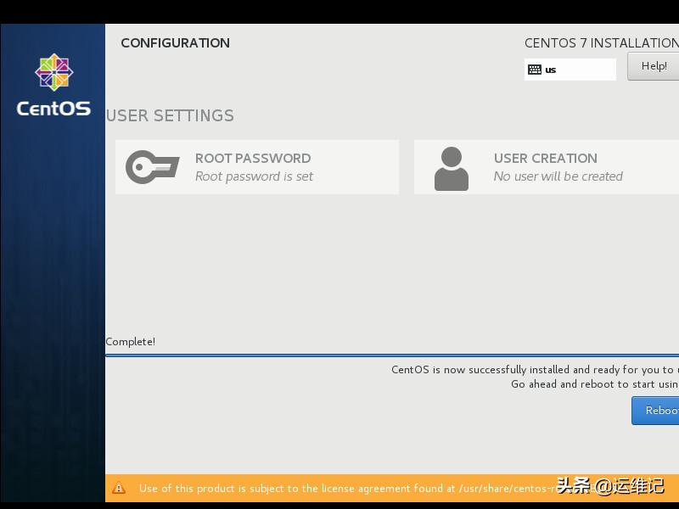Click the keyboard icon beside the us layout

click(534, 69)
